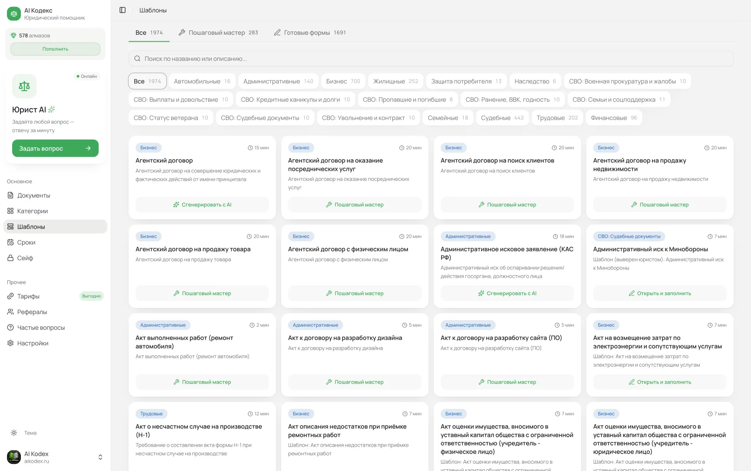The image size is (751, 471).
Task: Click the AI Кодекс scales logo icon
Action: (14, 14)
